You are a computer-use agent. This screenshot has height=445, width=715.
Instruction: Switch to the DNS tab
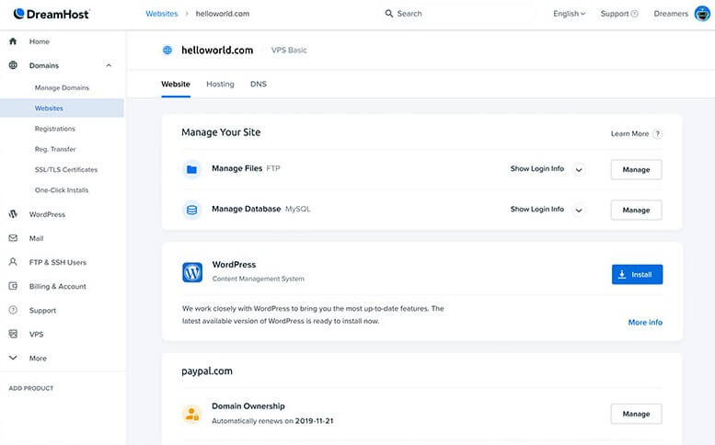point(259,85)
